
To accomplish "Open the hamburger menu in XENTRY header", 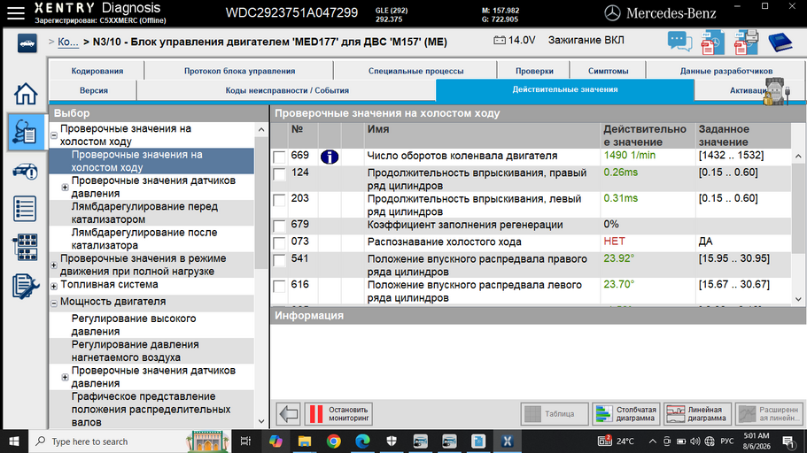I will pyautogui.click(x=15, y=13).
